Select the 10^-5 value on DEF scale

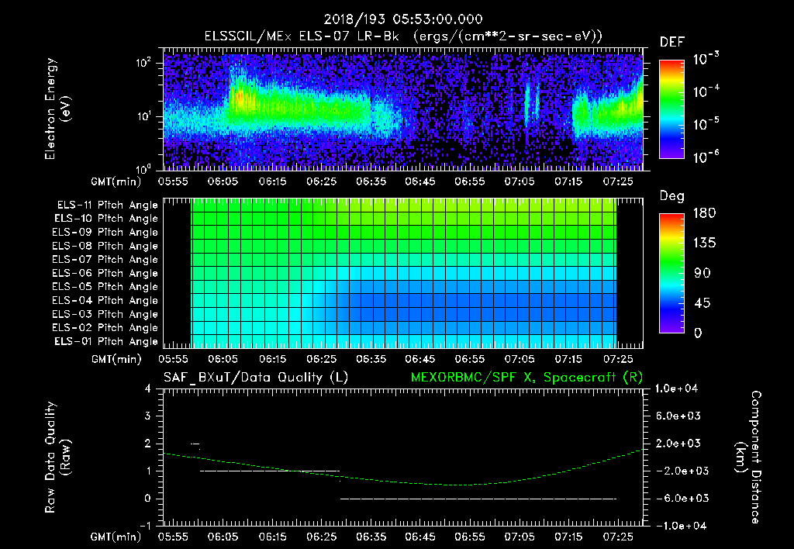pos(706,124)
